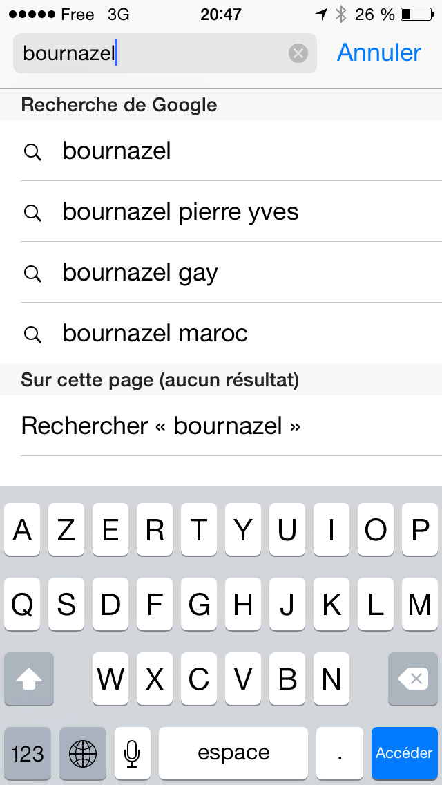Tap the Bluetooth icon in status bar
Viewport: 442px width, 785px height.
point(340,14)
